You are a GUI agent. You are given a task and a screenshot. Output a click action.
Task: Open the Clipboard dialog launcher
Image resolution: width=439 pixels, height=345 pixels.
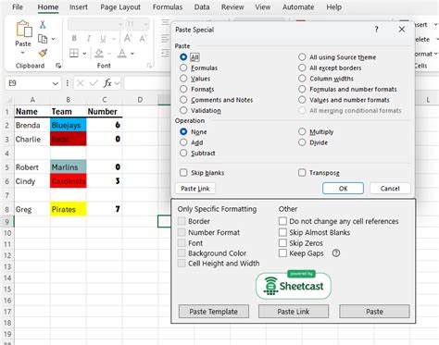pos(58,66)
